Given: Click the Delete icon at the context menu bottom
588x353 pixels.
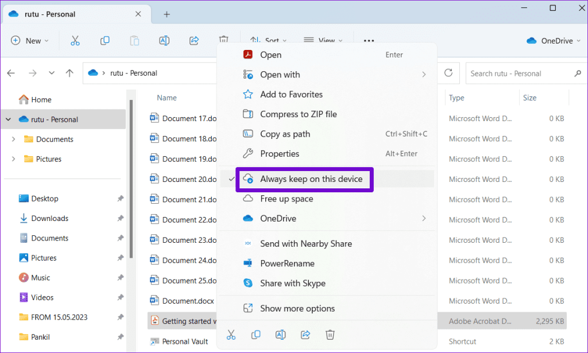Looking at the screenshot, I should [x=330, y=335].
